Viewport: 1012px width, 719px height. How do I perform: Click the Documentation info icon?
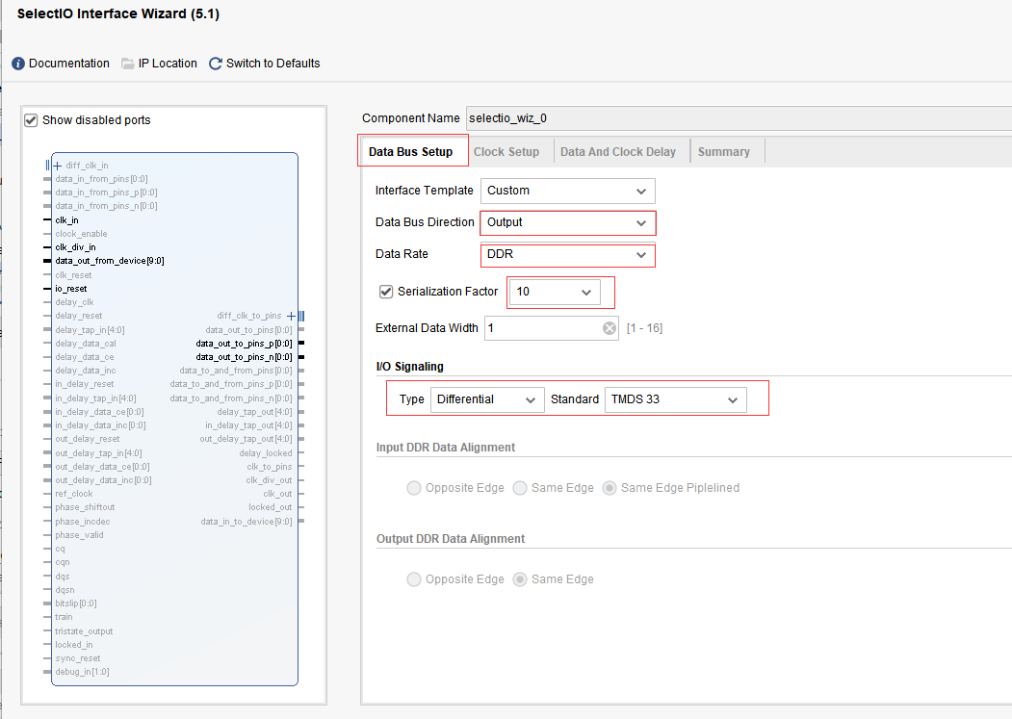coord(18,64)
